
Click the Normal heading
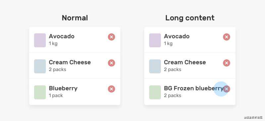coord(75,18)
